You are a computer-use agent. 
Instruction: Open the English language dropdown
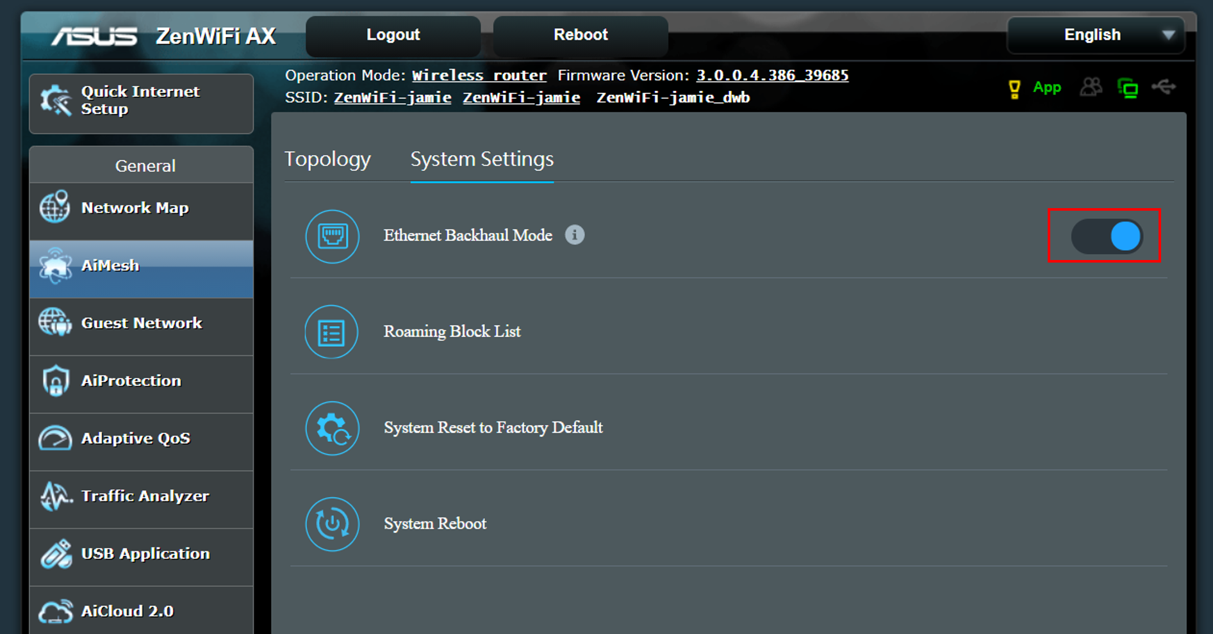tap(1096, 35)
